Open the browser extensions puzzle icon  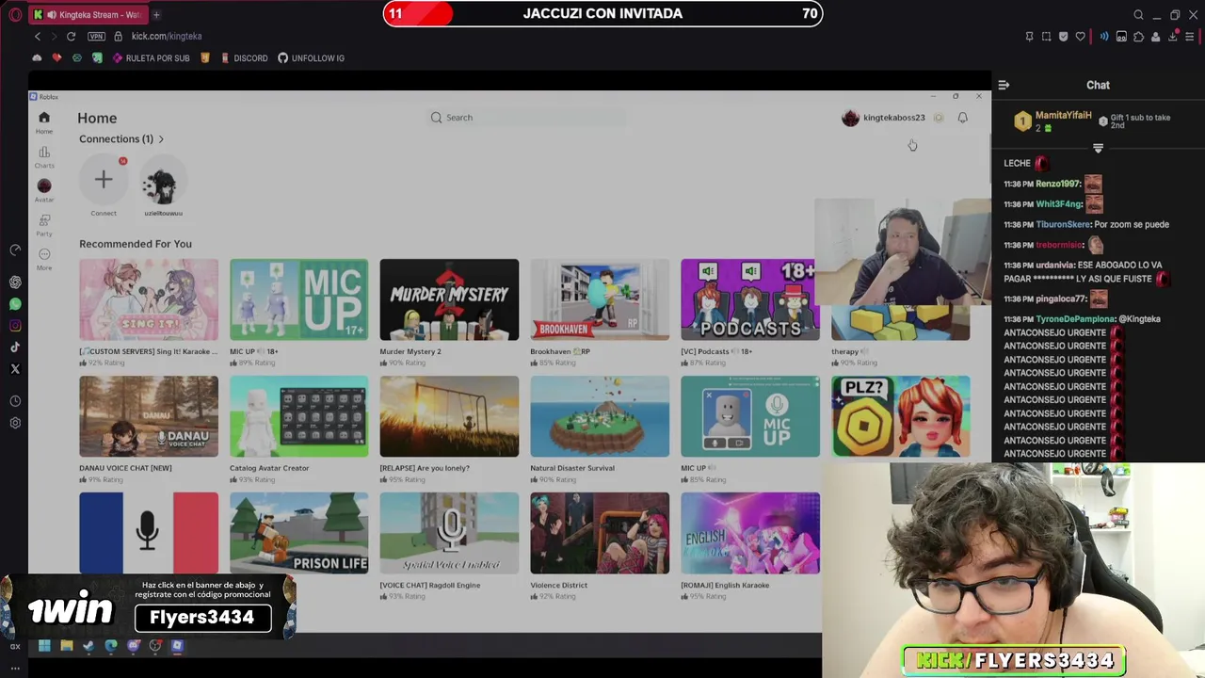point(1138,37)
